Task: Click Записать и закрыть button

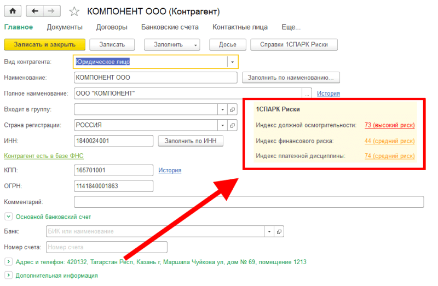Action: [x=45, y=45]
